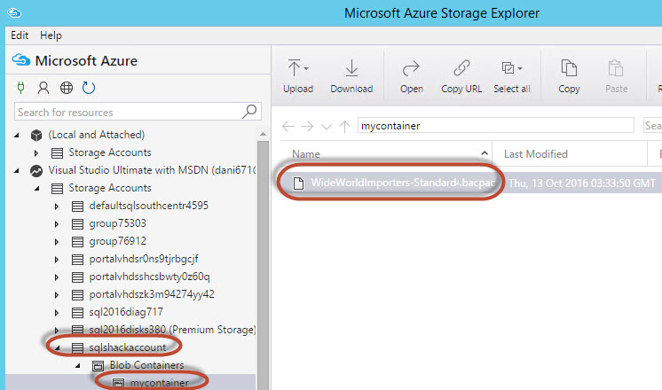Click the Select all icon
This screenshot has height=390, width=662.
(x=508, y=68)
